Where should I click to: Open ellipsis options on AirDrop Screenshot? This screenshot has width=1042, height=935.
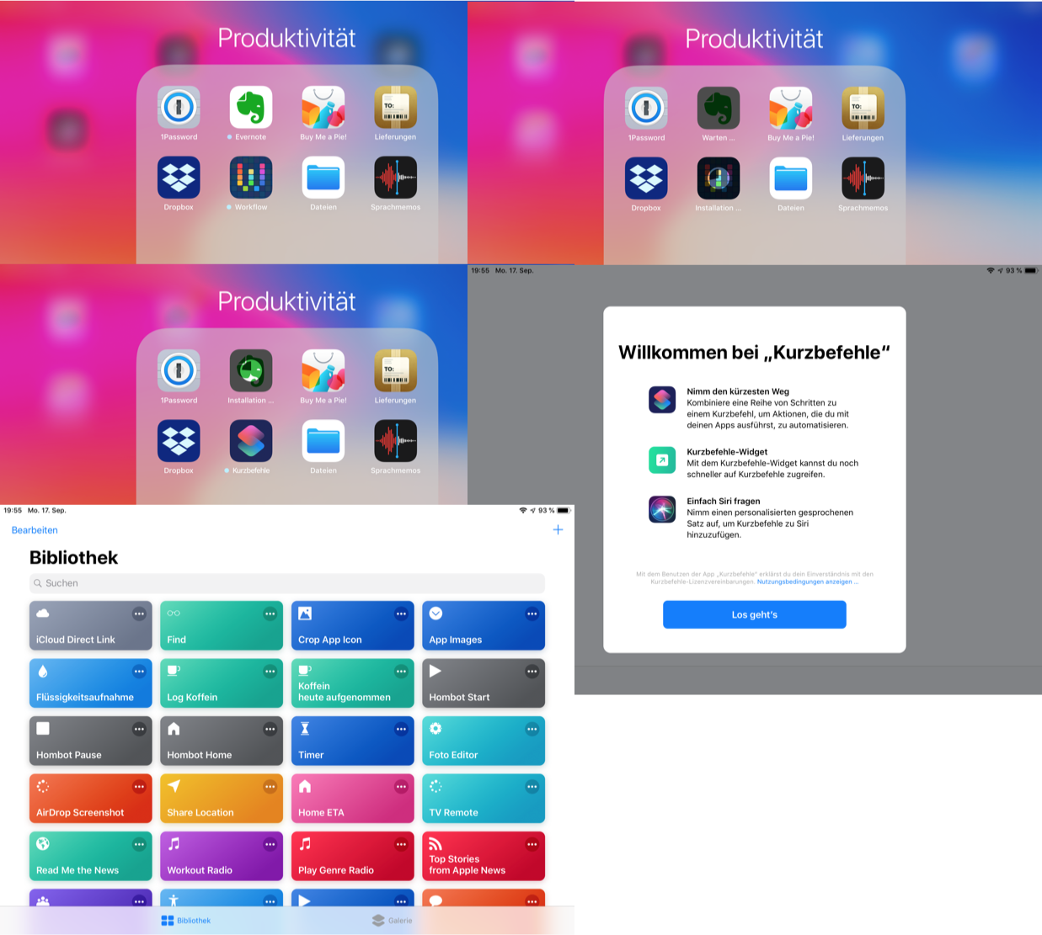(139, 787)
